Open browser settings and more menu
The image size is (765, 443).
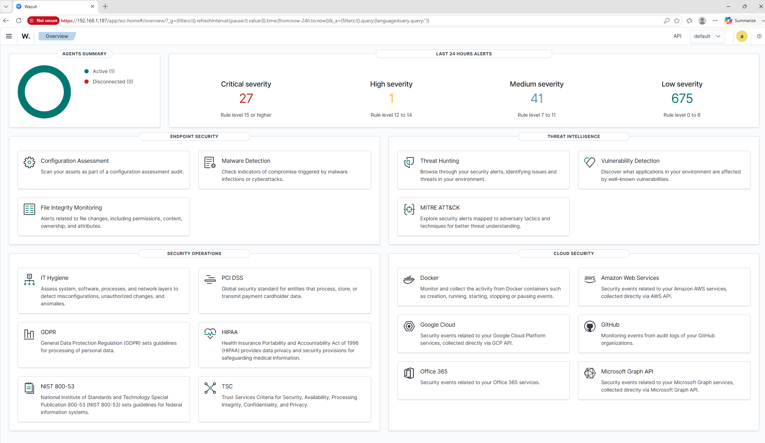point(715,21)
